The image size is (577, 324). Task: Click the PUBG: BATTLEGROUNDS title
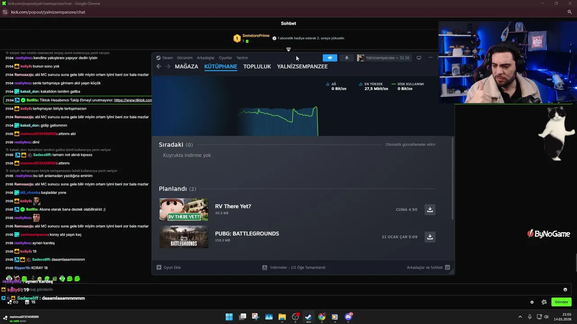[x=247, y=234]
